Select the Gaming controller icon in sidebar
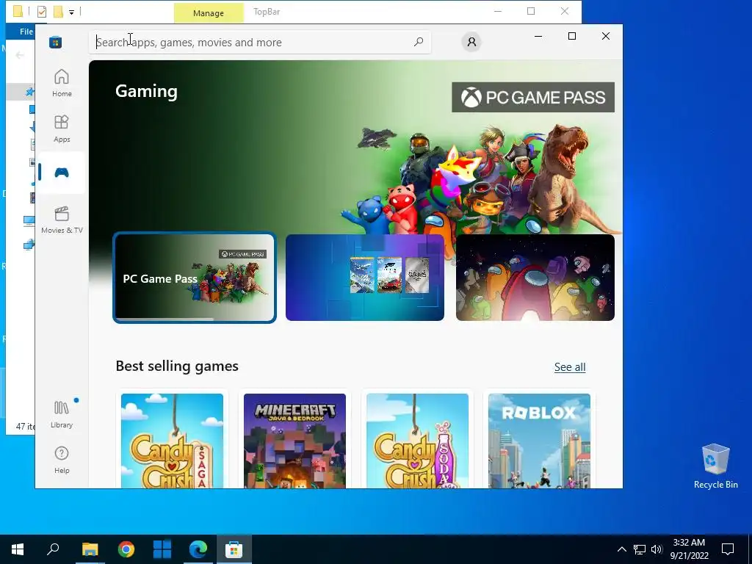This screenshot has height=564, width=752. pos(62,173)
